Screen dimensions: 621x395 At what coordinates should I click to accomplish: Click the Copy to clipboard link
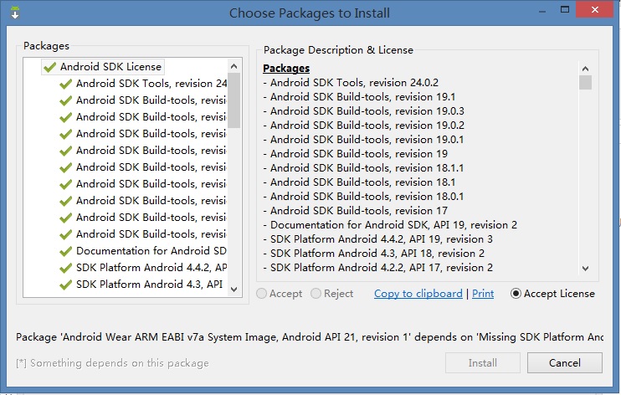(x=418, y=294)
